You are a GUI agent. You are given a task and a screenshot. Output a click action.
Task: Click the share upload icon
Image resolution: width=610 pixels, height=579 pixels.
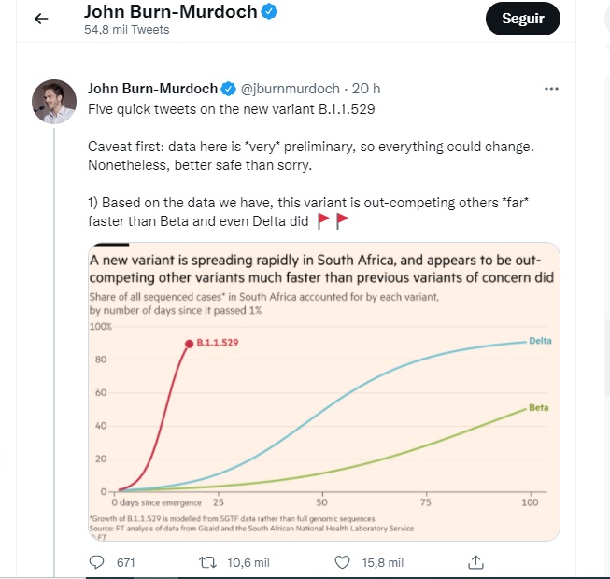click(x=475, y=562)
